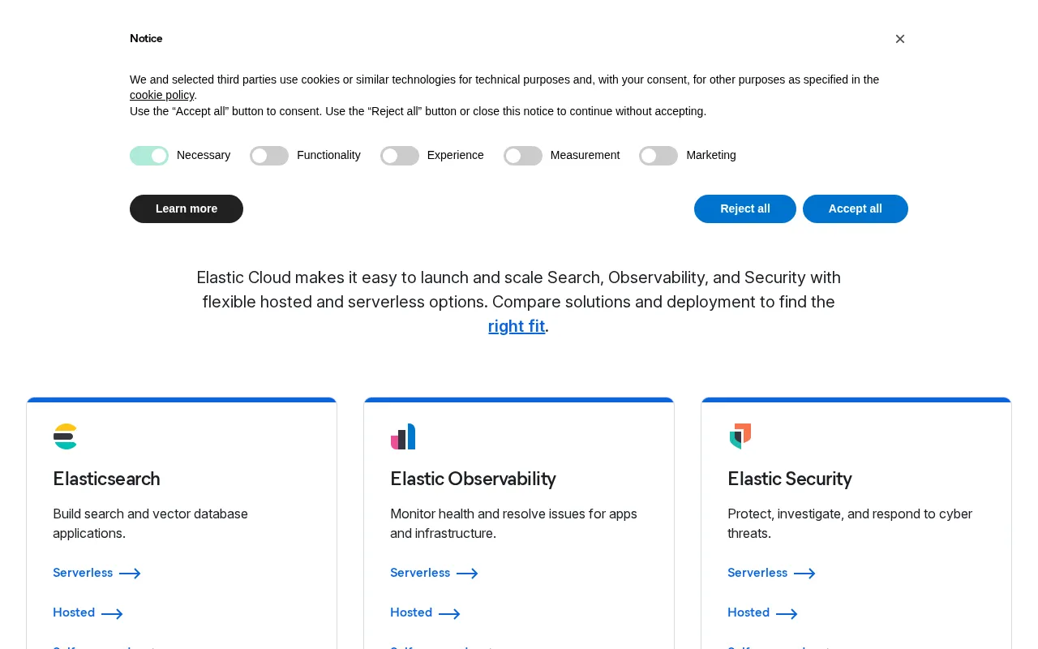Open Hosted link under Elastic Observability
Viewport: 1038px width, 649px height.
(x=425, y=612)
